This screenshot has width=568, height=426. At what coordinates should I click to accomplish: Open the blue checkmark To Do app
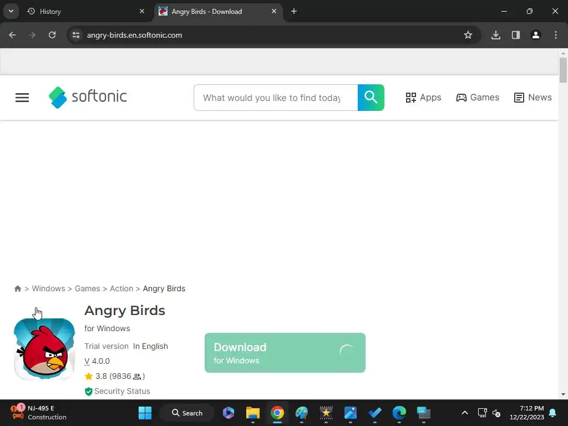click(x=374, y=413)
